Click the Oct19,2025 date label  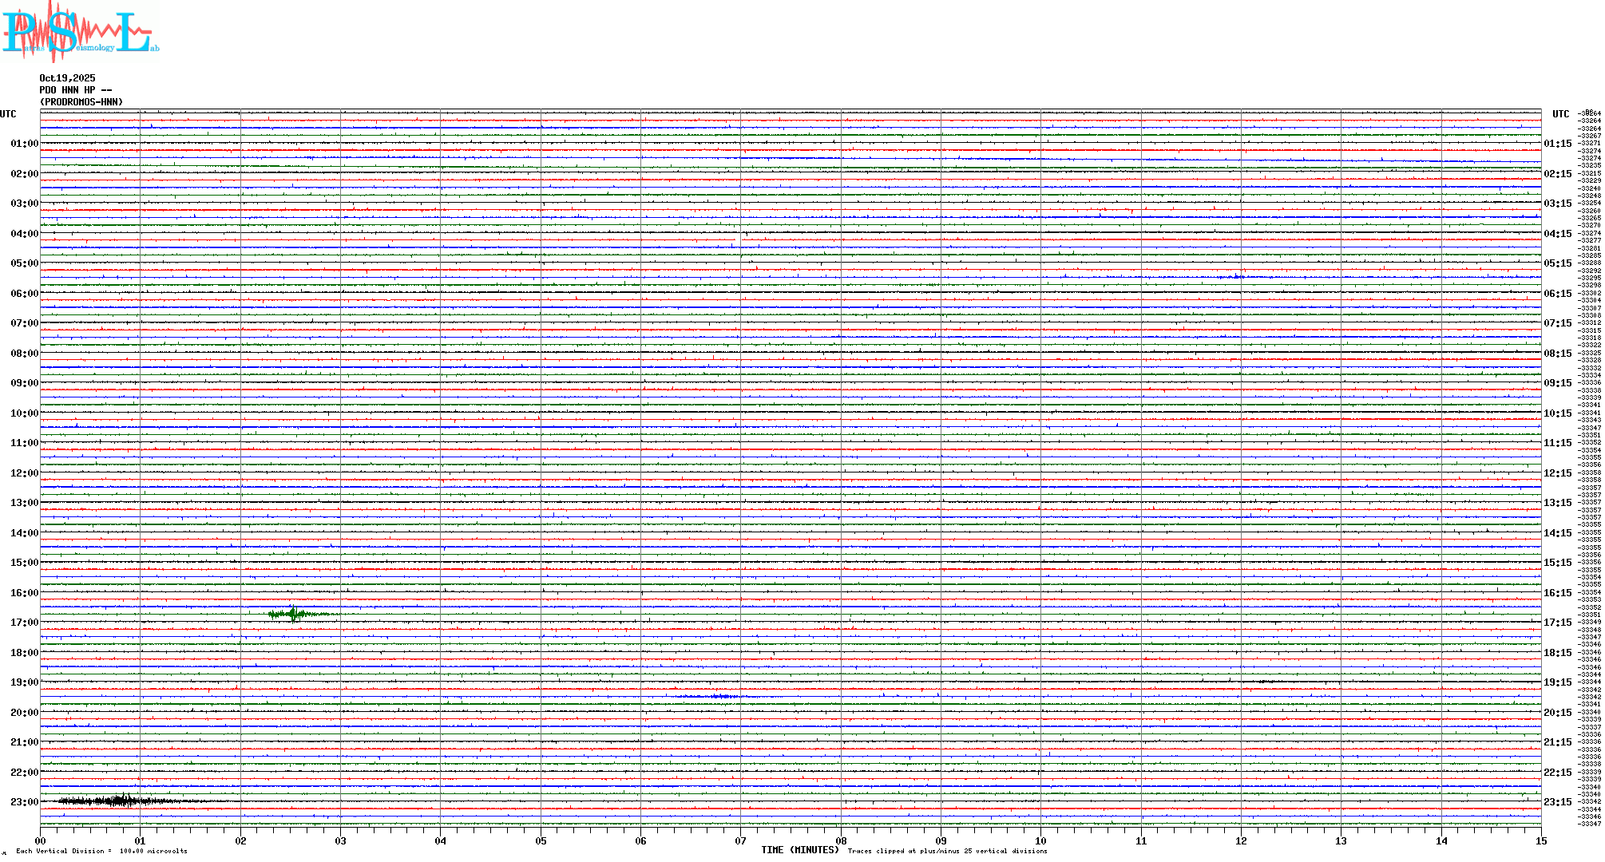click(x=67, y=78)
